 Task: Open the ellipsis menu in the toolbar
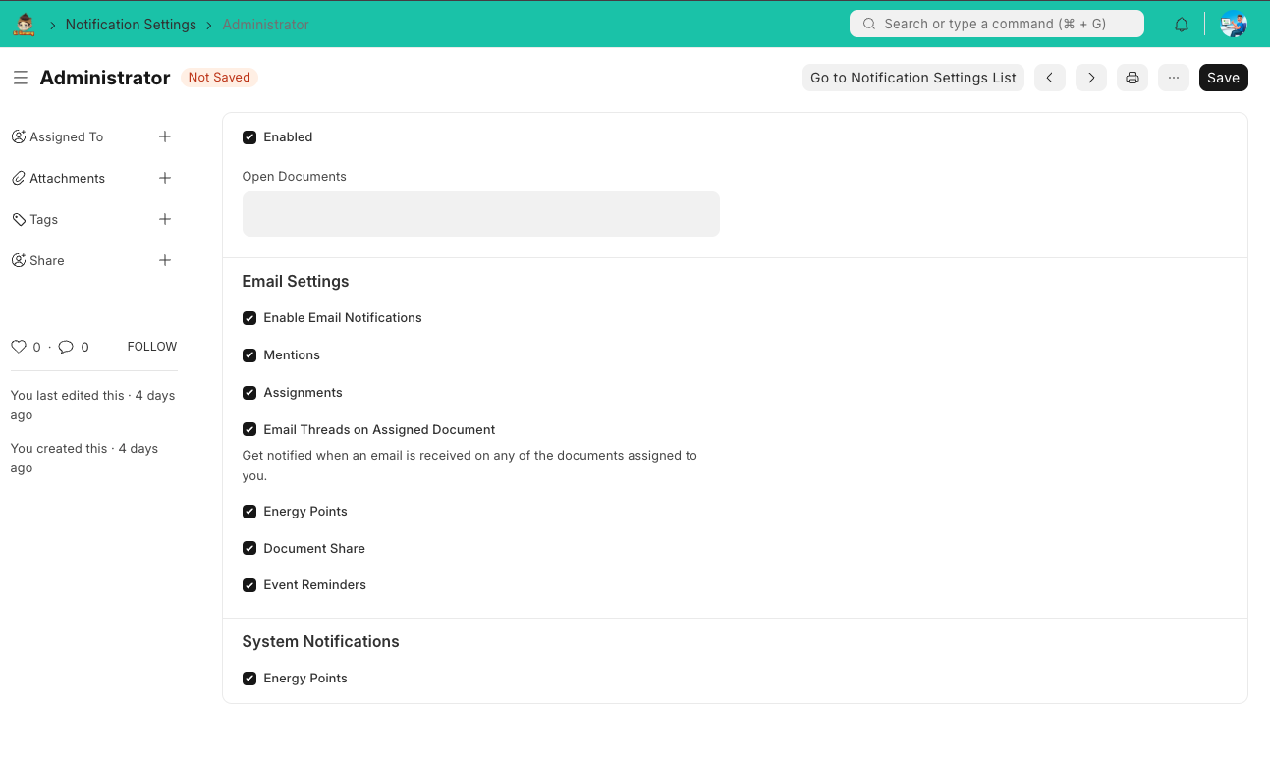[x=1173, y=78]
